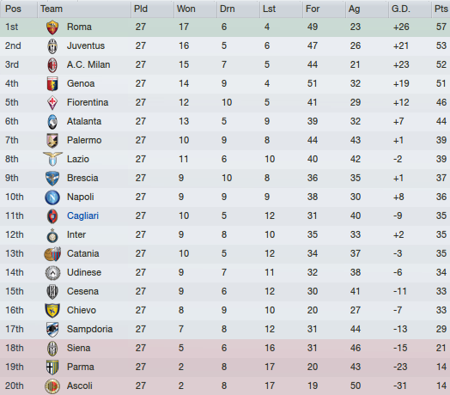Click the Lazio eagle emblem
Viewport: 450px width, 395px height.
(52, 159)
